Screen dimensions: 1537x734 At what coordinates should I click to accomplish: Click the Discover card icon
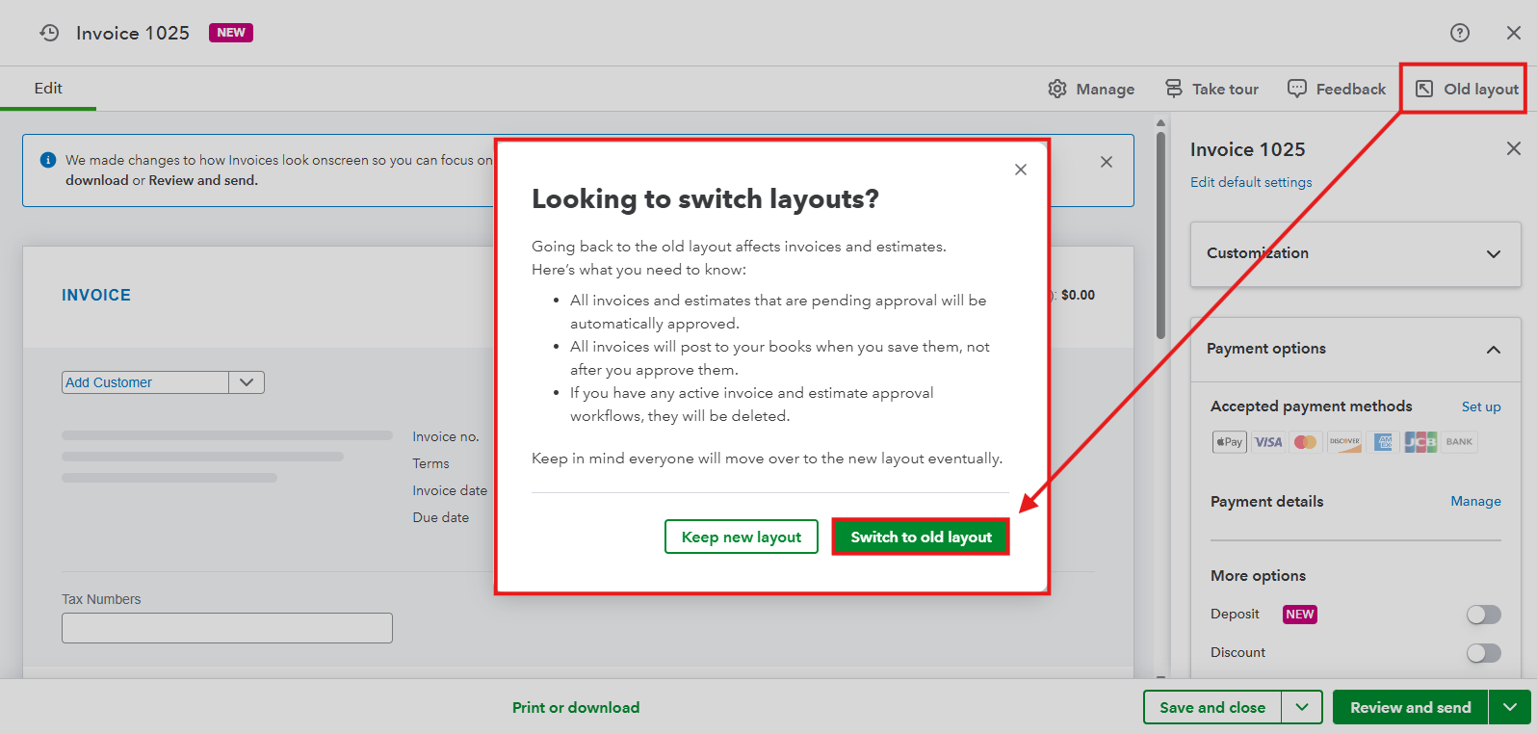(x=1344, y=442)
